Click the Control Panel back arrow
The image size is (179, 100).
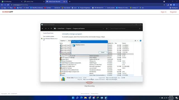(43, 29)
